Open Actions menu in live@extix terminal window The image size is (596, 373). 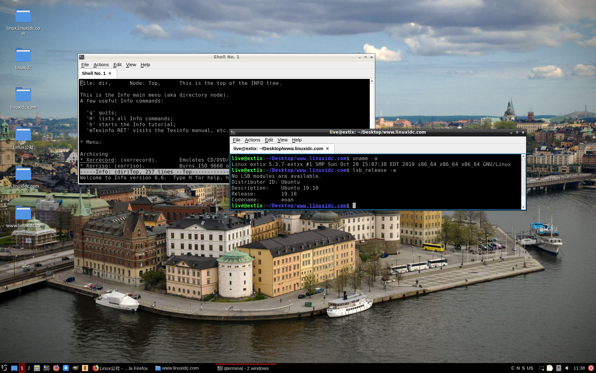252,140
